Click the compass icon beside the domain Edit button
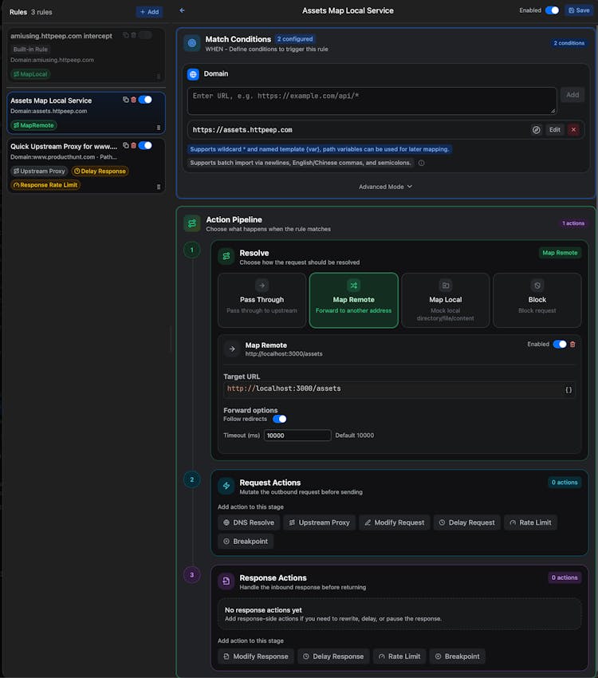The image size is (598, 678). (x=537, y=130)
